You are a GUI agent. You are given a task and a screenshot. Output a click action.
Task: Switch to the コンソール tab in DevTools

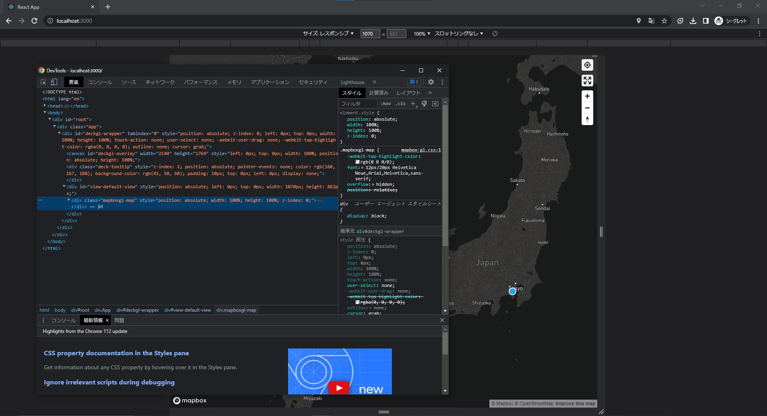pyautogui.click(x=99, y=82)
